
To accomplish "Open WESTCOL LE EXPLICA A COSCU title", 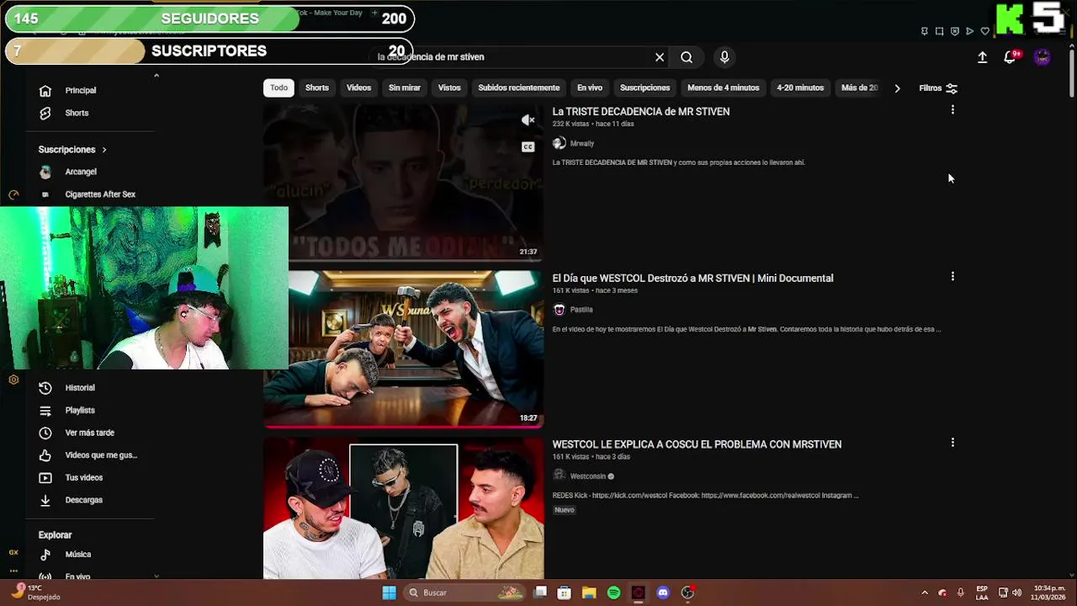I will pos(697,444).
